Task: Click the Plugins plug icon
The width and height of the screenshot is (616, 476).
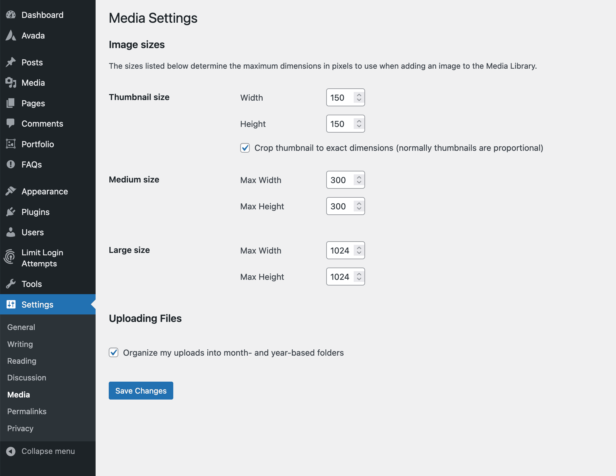Action: [11, 212]
